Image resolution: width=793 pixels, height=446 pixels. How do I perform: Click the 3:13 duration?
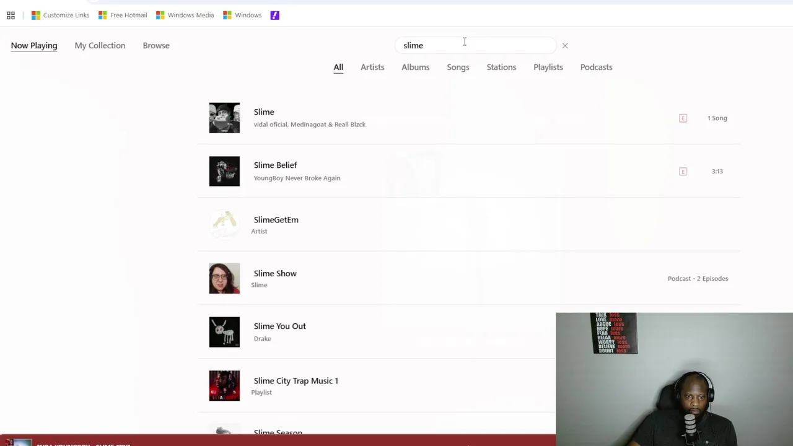717,172
